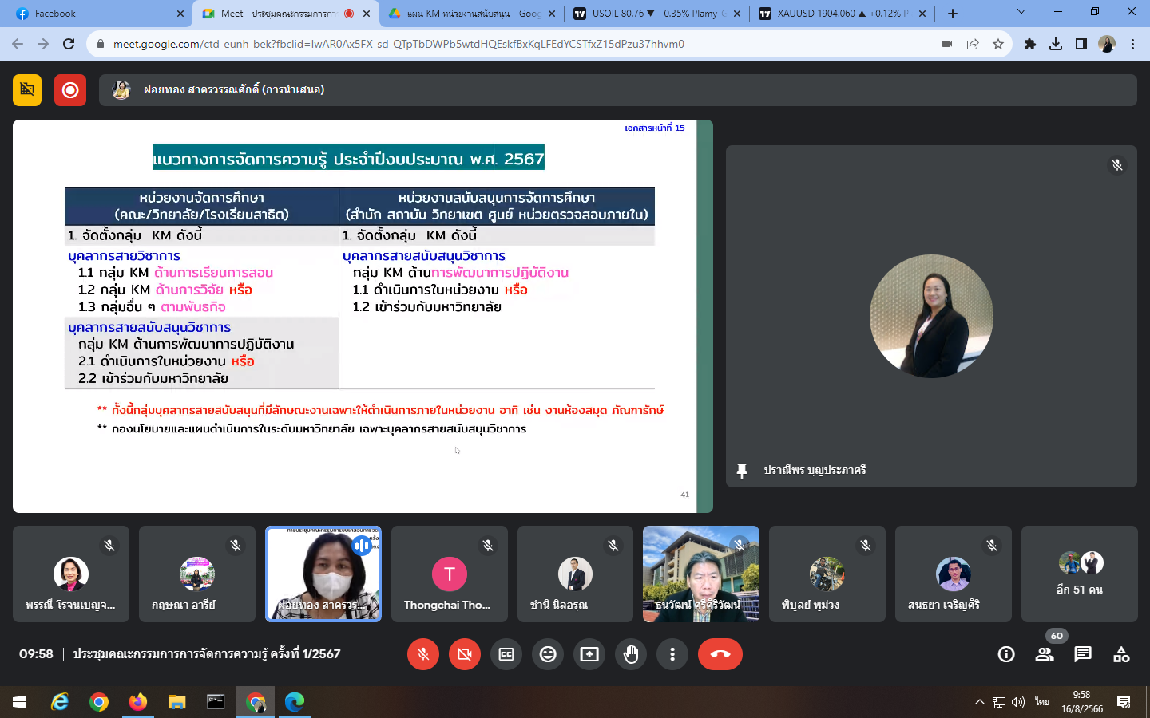1150x718 pixels.
Task: Click the red recording indicator icon
Action: pyautogui.click(x=70, y=90)
